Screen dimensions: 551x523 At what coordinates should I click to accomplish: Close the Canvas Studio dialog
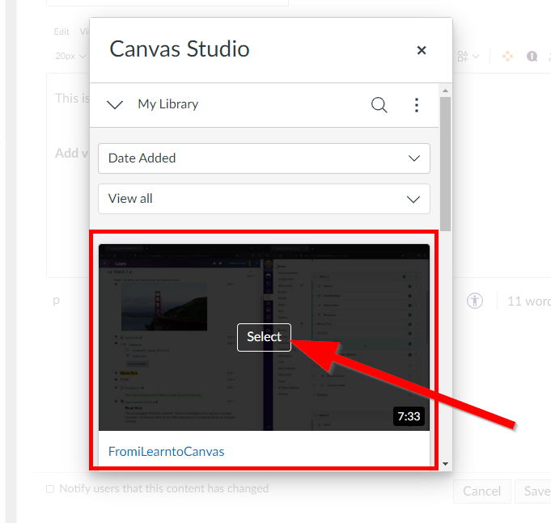click(422, 50)
